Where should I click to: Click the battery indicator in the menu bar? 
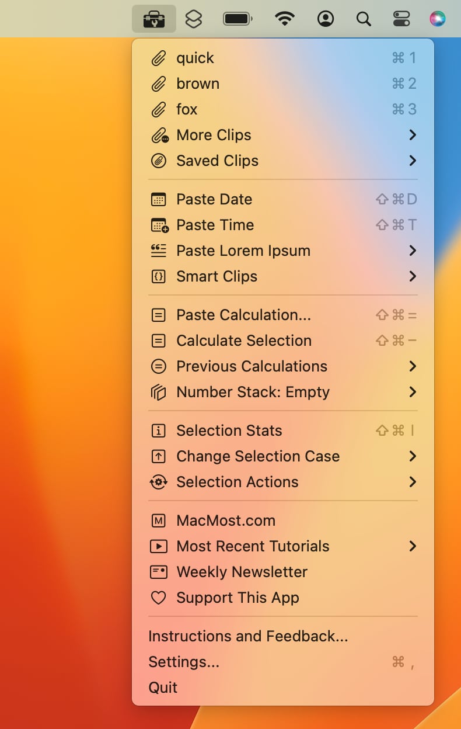tap(237, 18)
